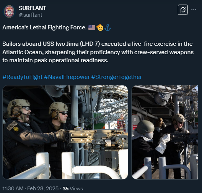View the right photo of sailors loading weapon

(165, 132)
